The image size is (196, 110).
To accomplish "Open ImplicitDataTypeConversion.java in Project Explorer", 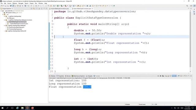I will click(x=19, y=24).
